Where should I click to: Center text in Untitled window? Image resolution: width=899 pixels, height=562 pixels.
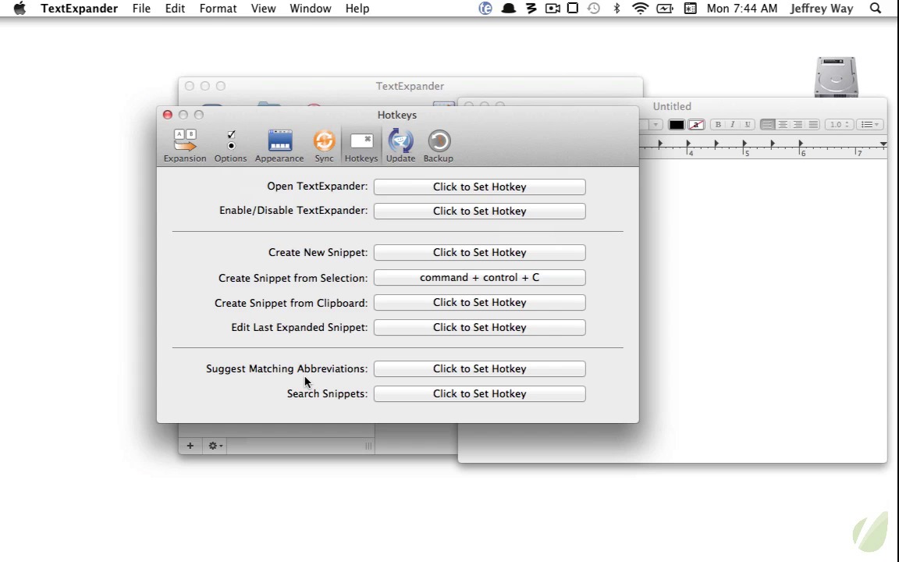[x=783, y=124]
